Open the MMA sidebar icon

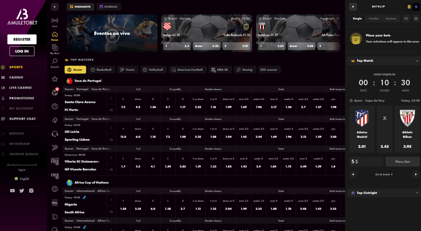tap(55, 203)
